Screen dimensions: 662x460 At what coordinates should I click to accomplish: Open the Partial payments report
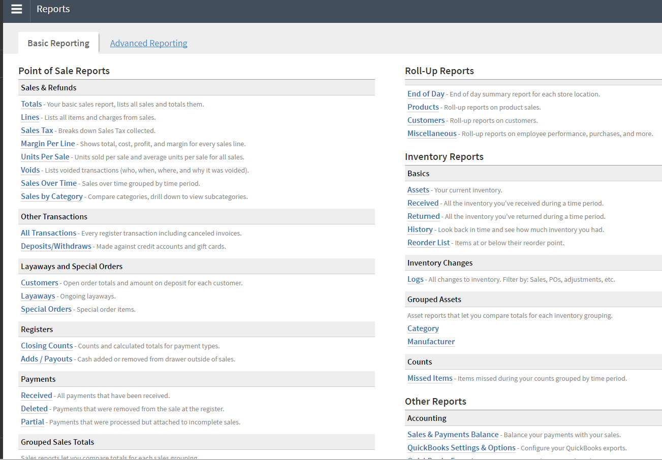[x=33, y=422]
